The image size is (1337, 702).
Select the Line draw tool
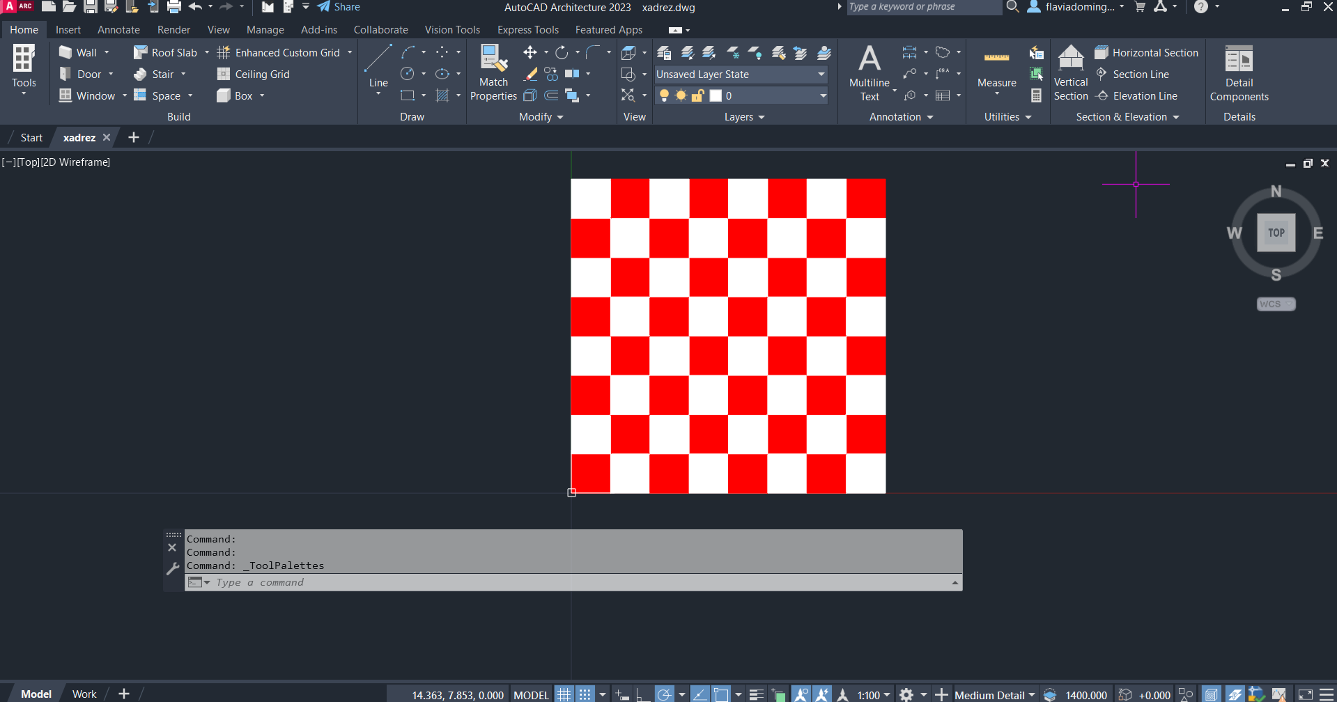tap(378, 67)
